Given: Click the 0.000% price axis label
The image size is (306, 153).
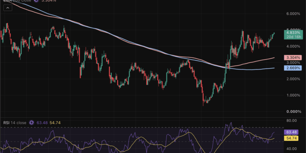Looking at the screenshot, I should click(x=293, y=111).
